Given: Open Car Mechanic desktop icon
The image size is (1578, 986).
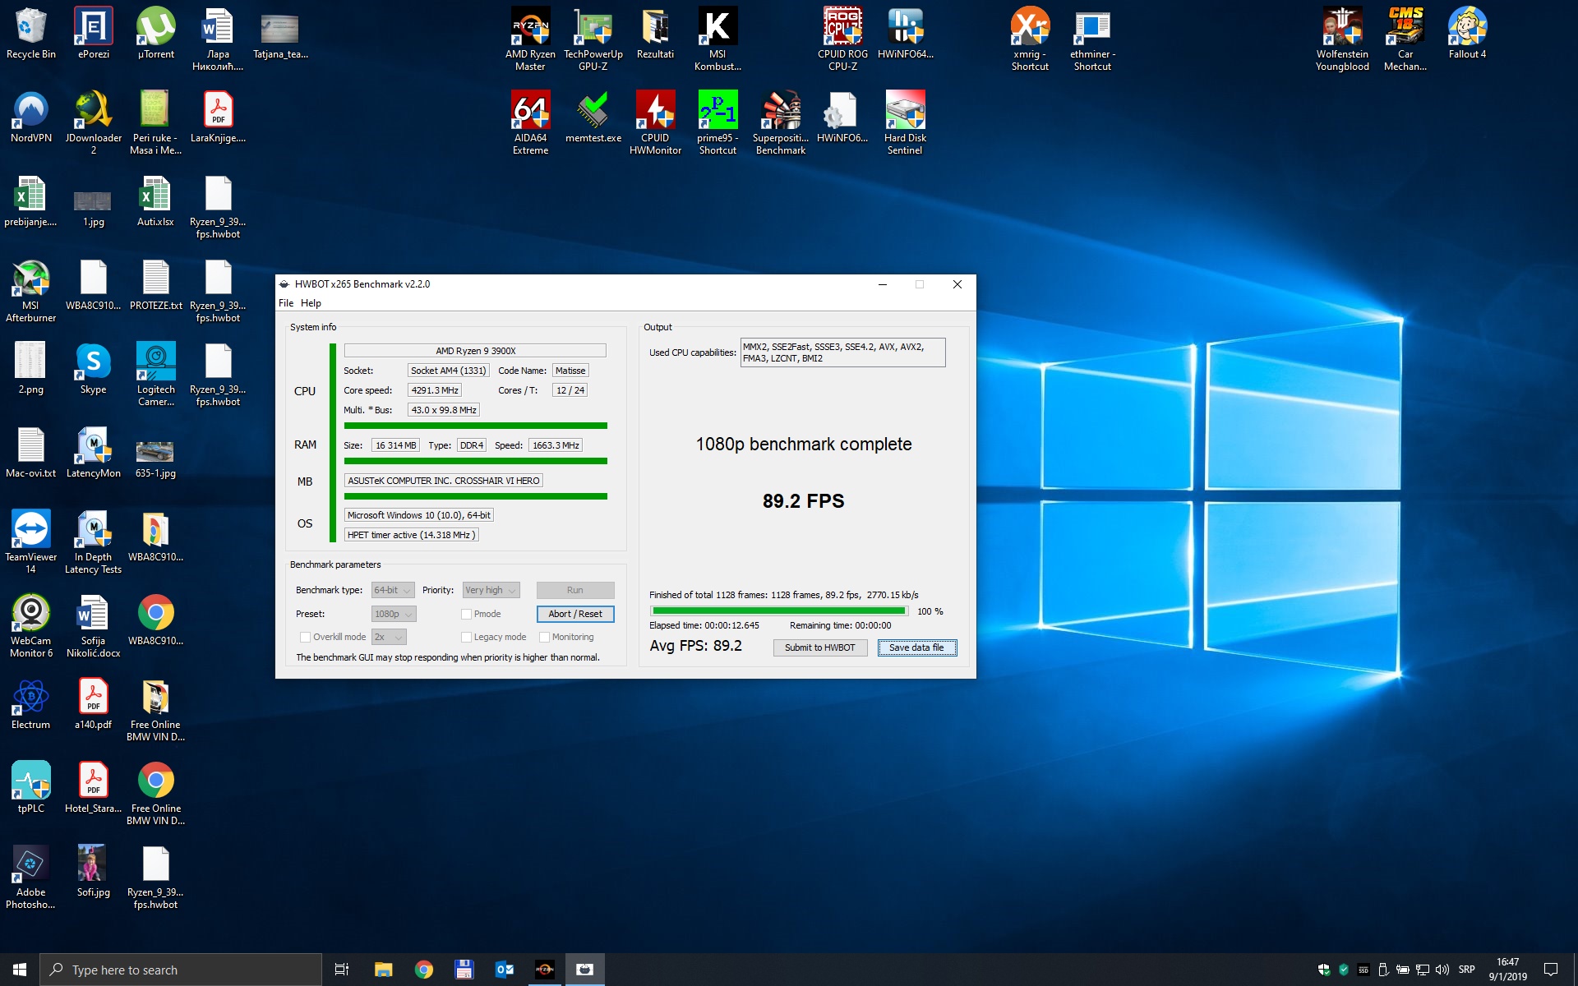Looking at the screenshot, I should pyautogui.click(x=1405, y=39).
